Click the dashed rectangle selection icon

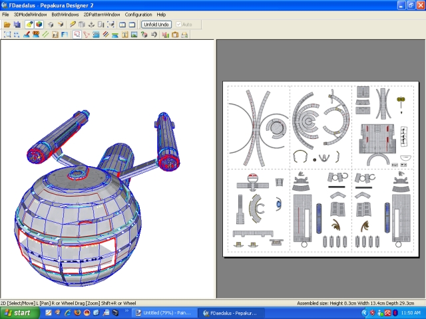pyautogui.click(x=7, y=35)
